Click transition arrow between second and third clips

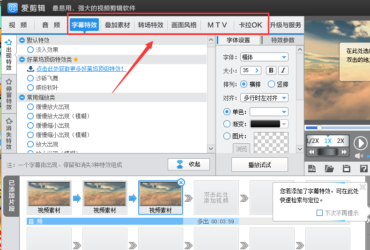pos(133,198)
